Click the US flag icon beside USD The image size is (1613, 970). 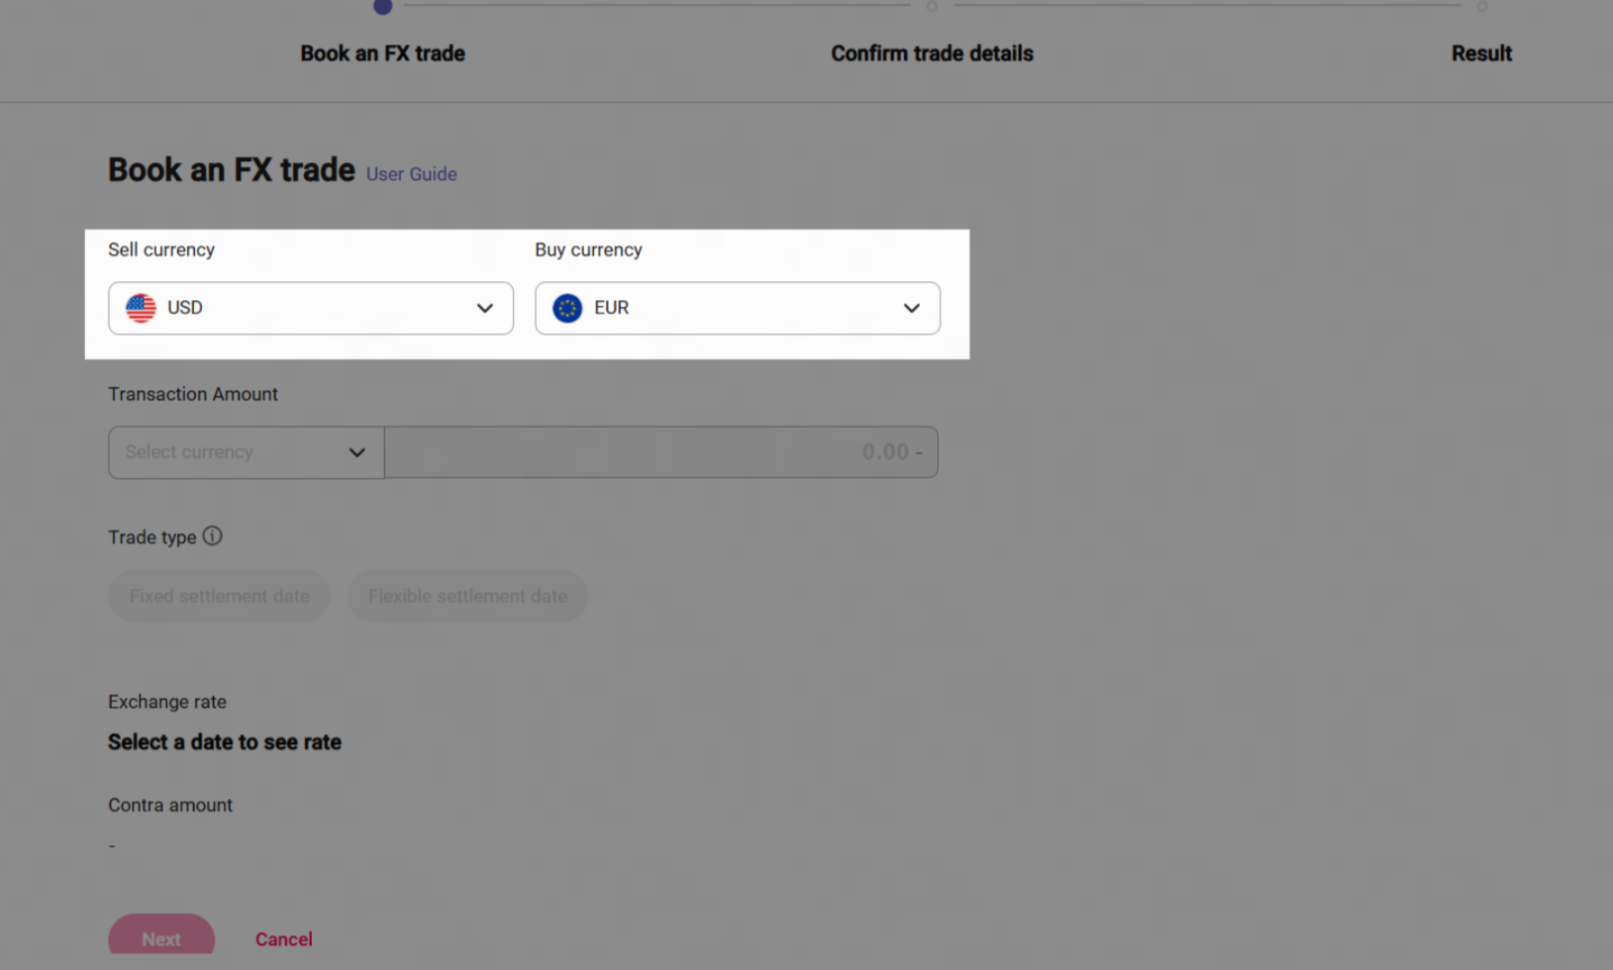(141, 308)
